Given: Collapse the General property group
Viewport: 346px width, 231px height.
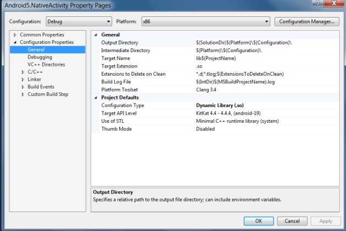Looking at the screenshot, I should click(x=96, y=35).
